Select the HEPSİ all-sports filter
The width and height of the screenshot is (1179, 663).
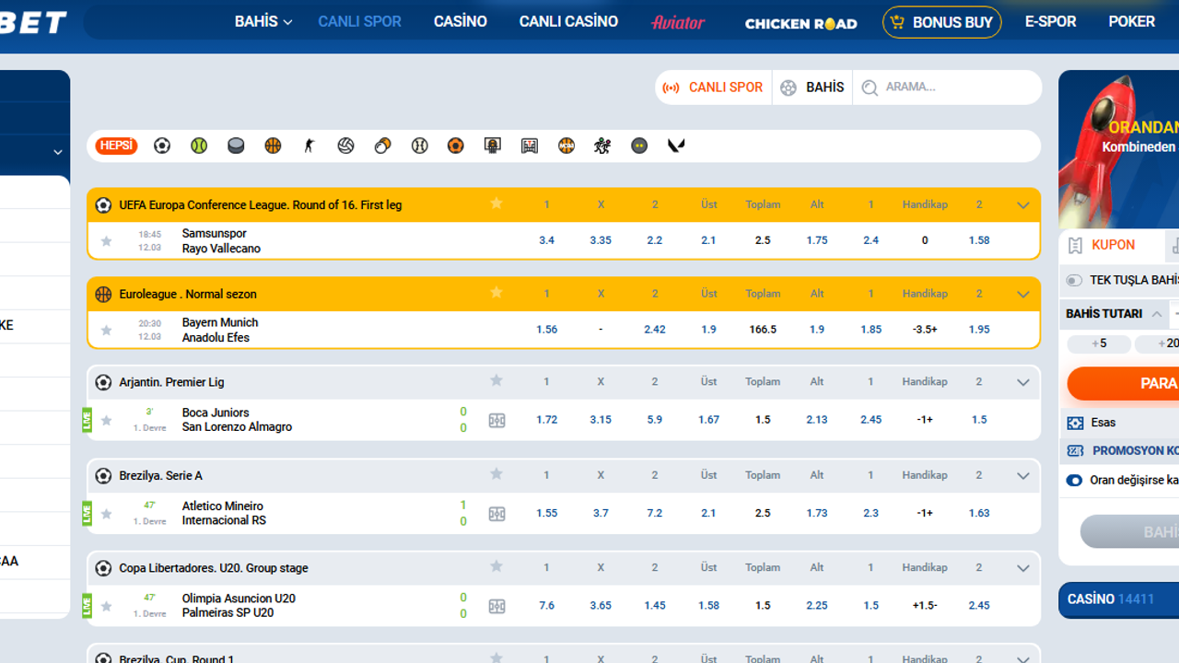(x=116, y=145)
